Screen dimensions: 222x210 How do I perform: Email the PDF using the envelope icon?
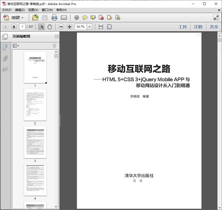[x=64, y=18]
